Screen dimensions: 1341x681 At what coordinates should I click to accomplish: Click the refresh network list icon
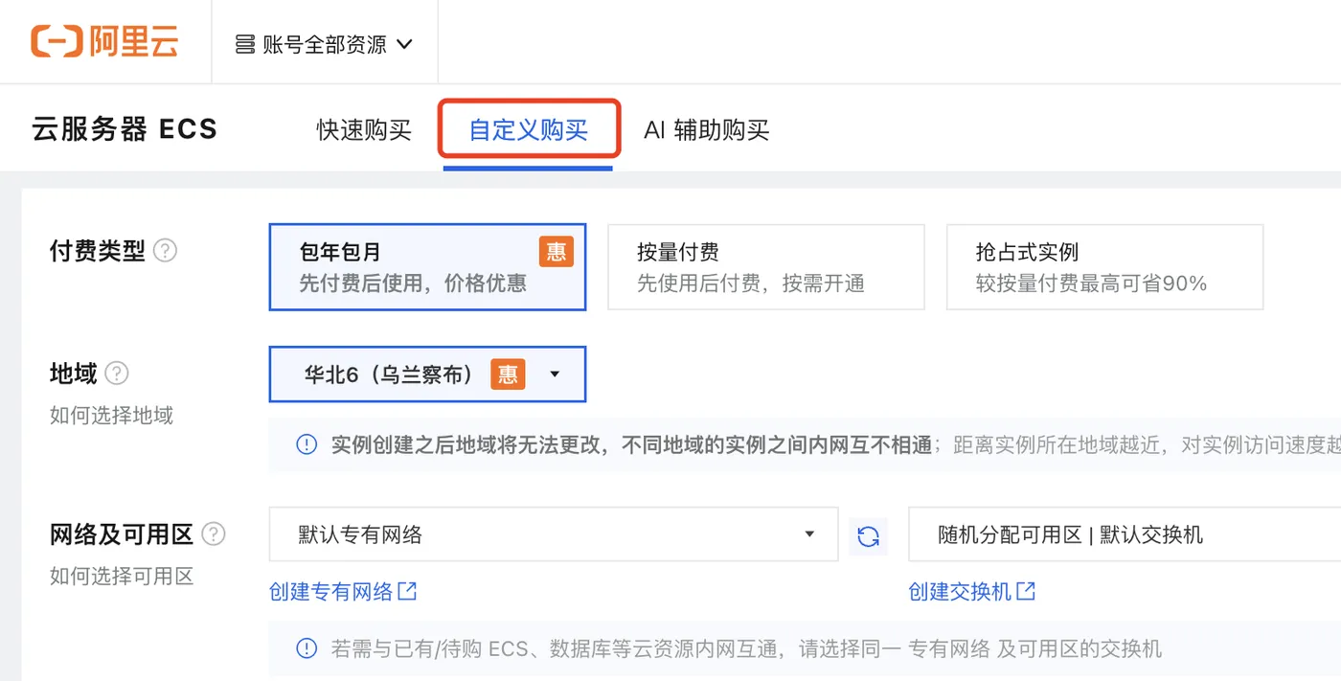tap(869, 536)
